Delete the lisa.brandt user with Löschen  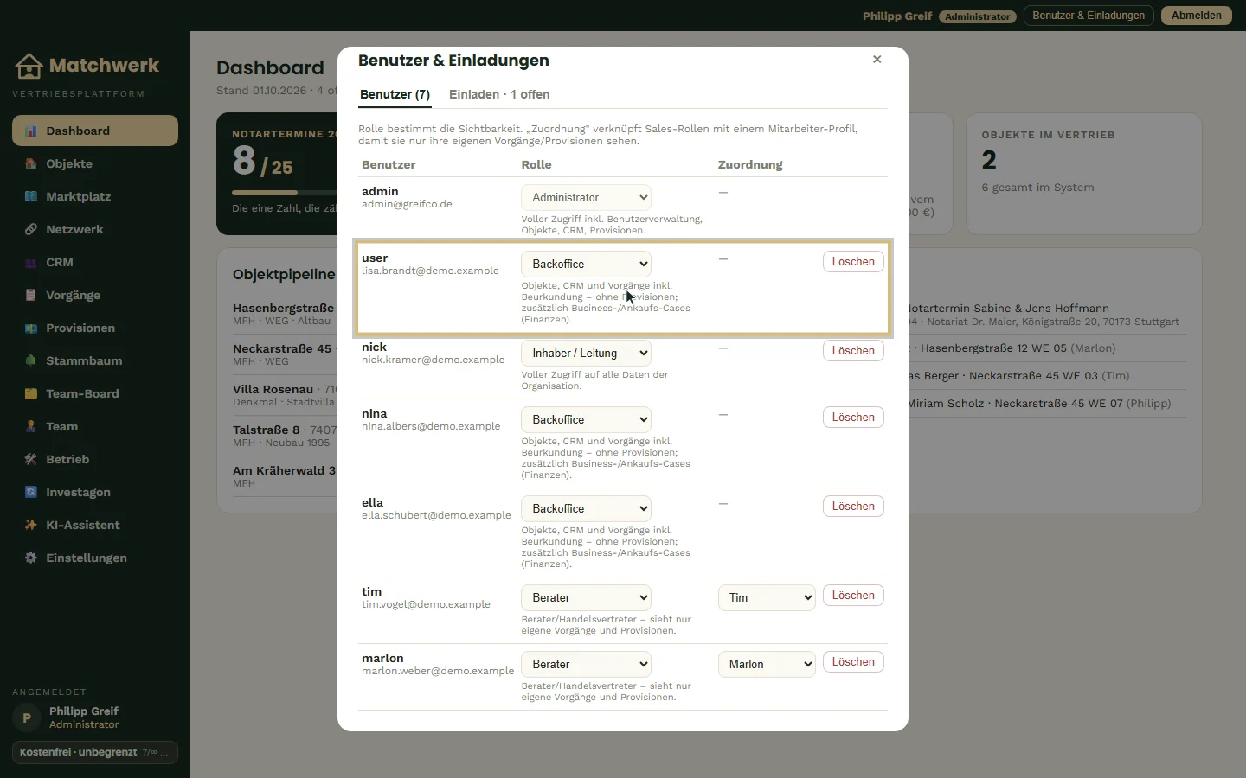853,262
